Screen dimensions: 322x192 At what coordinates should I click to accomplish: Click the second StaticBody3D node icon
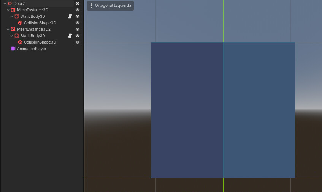click(x=17, y=36)
